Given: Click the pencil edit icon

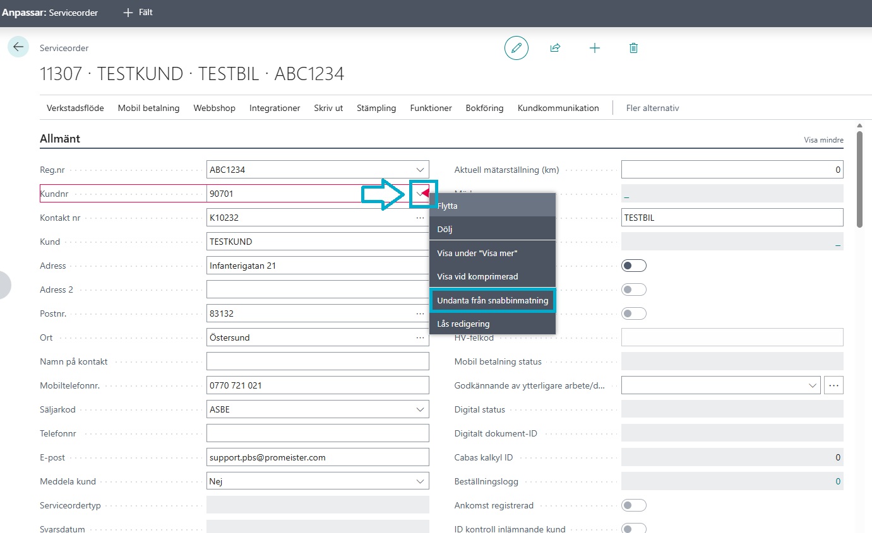Looking at the screenshot, I should pyautogui.click(x=516, y=48).
